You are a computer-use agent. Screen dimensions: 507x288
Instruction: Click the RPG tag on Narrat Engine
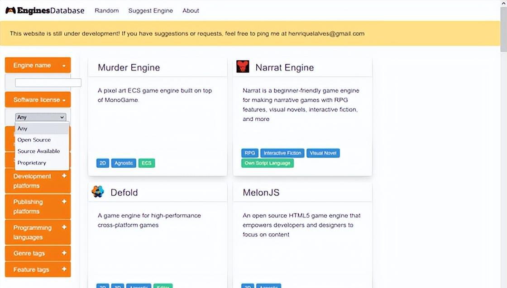(249, 153)
